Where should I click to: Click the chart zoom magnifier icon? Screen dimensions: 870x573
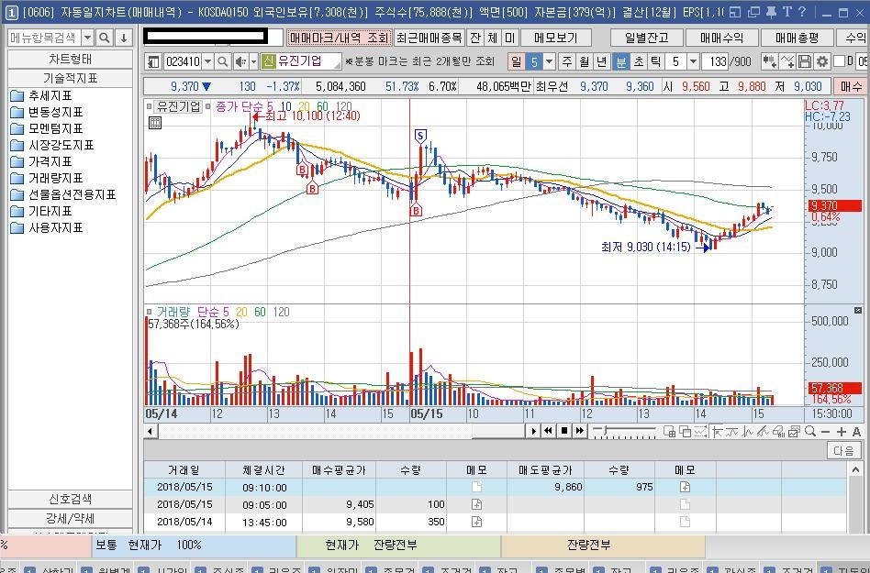(x=810, y=431)
